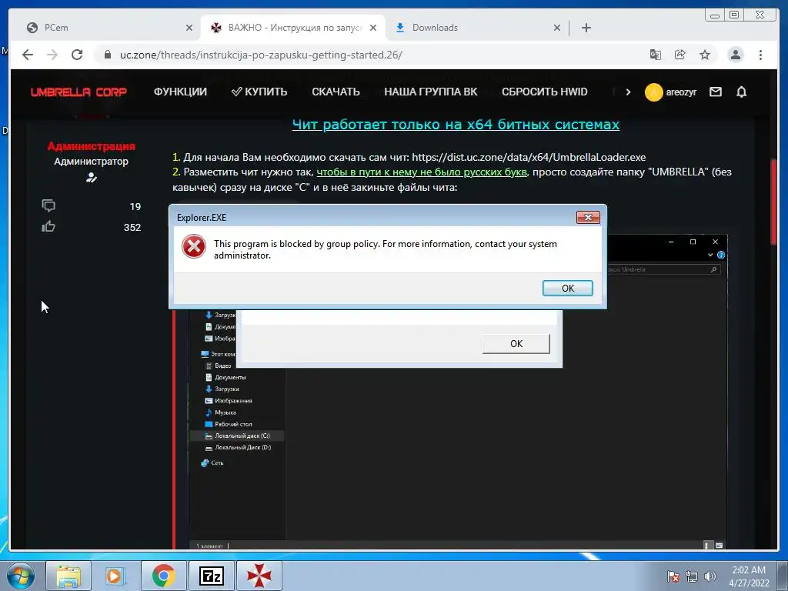
Task: Go back with the browser back arrow
Action: pos(28,55)
